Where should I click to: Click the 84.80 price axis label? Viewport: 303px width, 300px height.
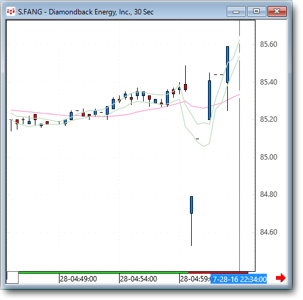pyautogui.click(x=269, y=194)
